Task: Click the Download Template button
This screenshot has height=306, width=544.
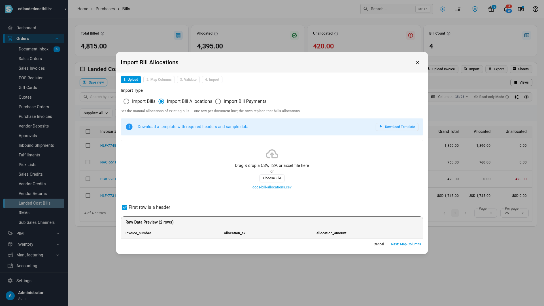Action: tap(397, 127)
